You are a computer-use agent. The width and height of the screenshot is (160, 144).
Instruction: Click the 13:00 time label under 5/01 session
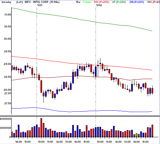(x=68, y=142)
